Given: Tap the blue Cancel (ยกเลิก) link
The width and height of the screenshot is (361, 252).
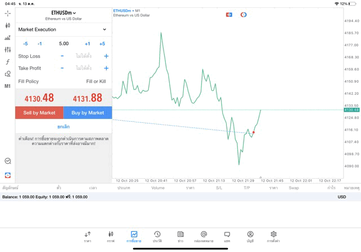Looking at the screenshot, I should pos(63,127).
